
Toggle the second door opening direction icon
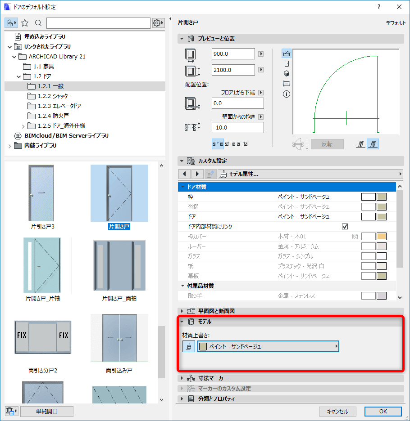click(373, 144)
